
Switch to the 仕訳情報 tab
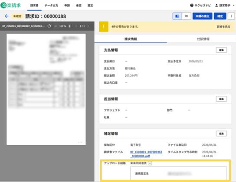(x=203, y=39)
